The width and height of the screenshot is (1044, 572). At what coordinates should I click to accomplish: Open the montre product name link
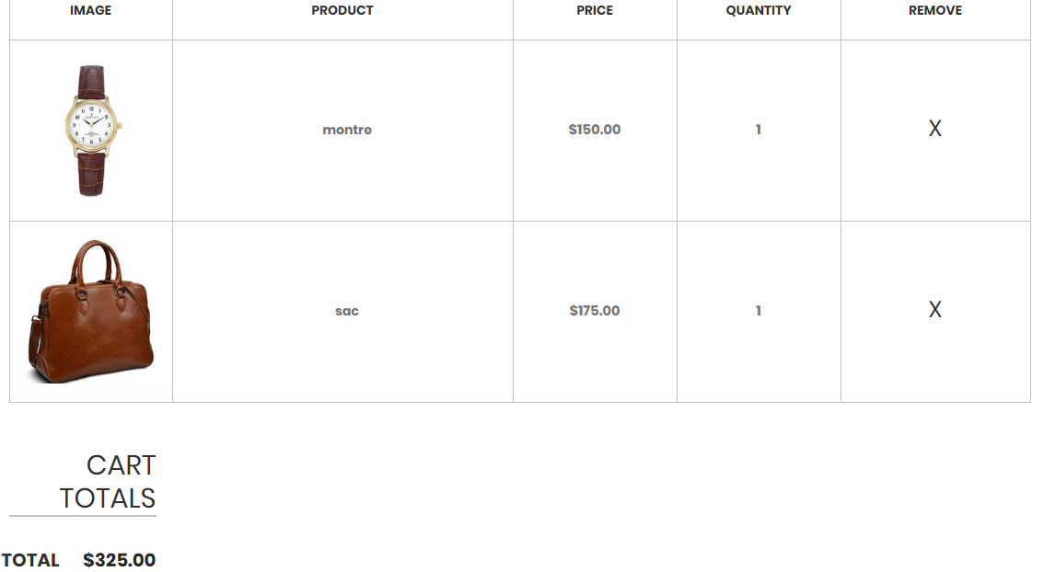click(x=346, y=130)
